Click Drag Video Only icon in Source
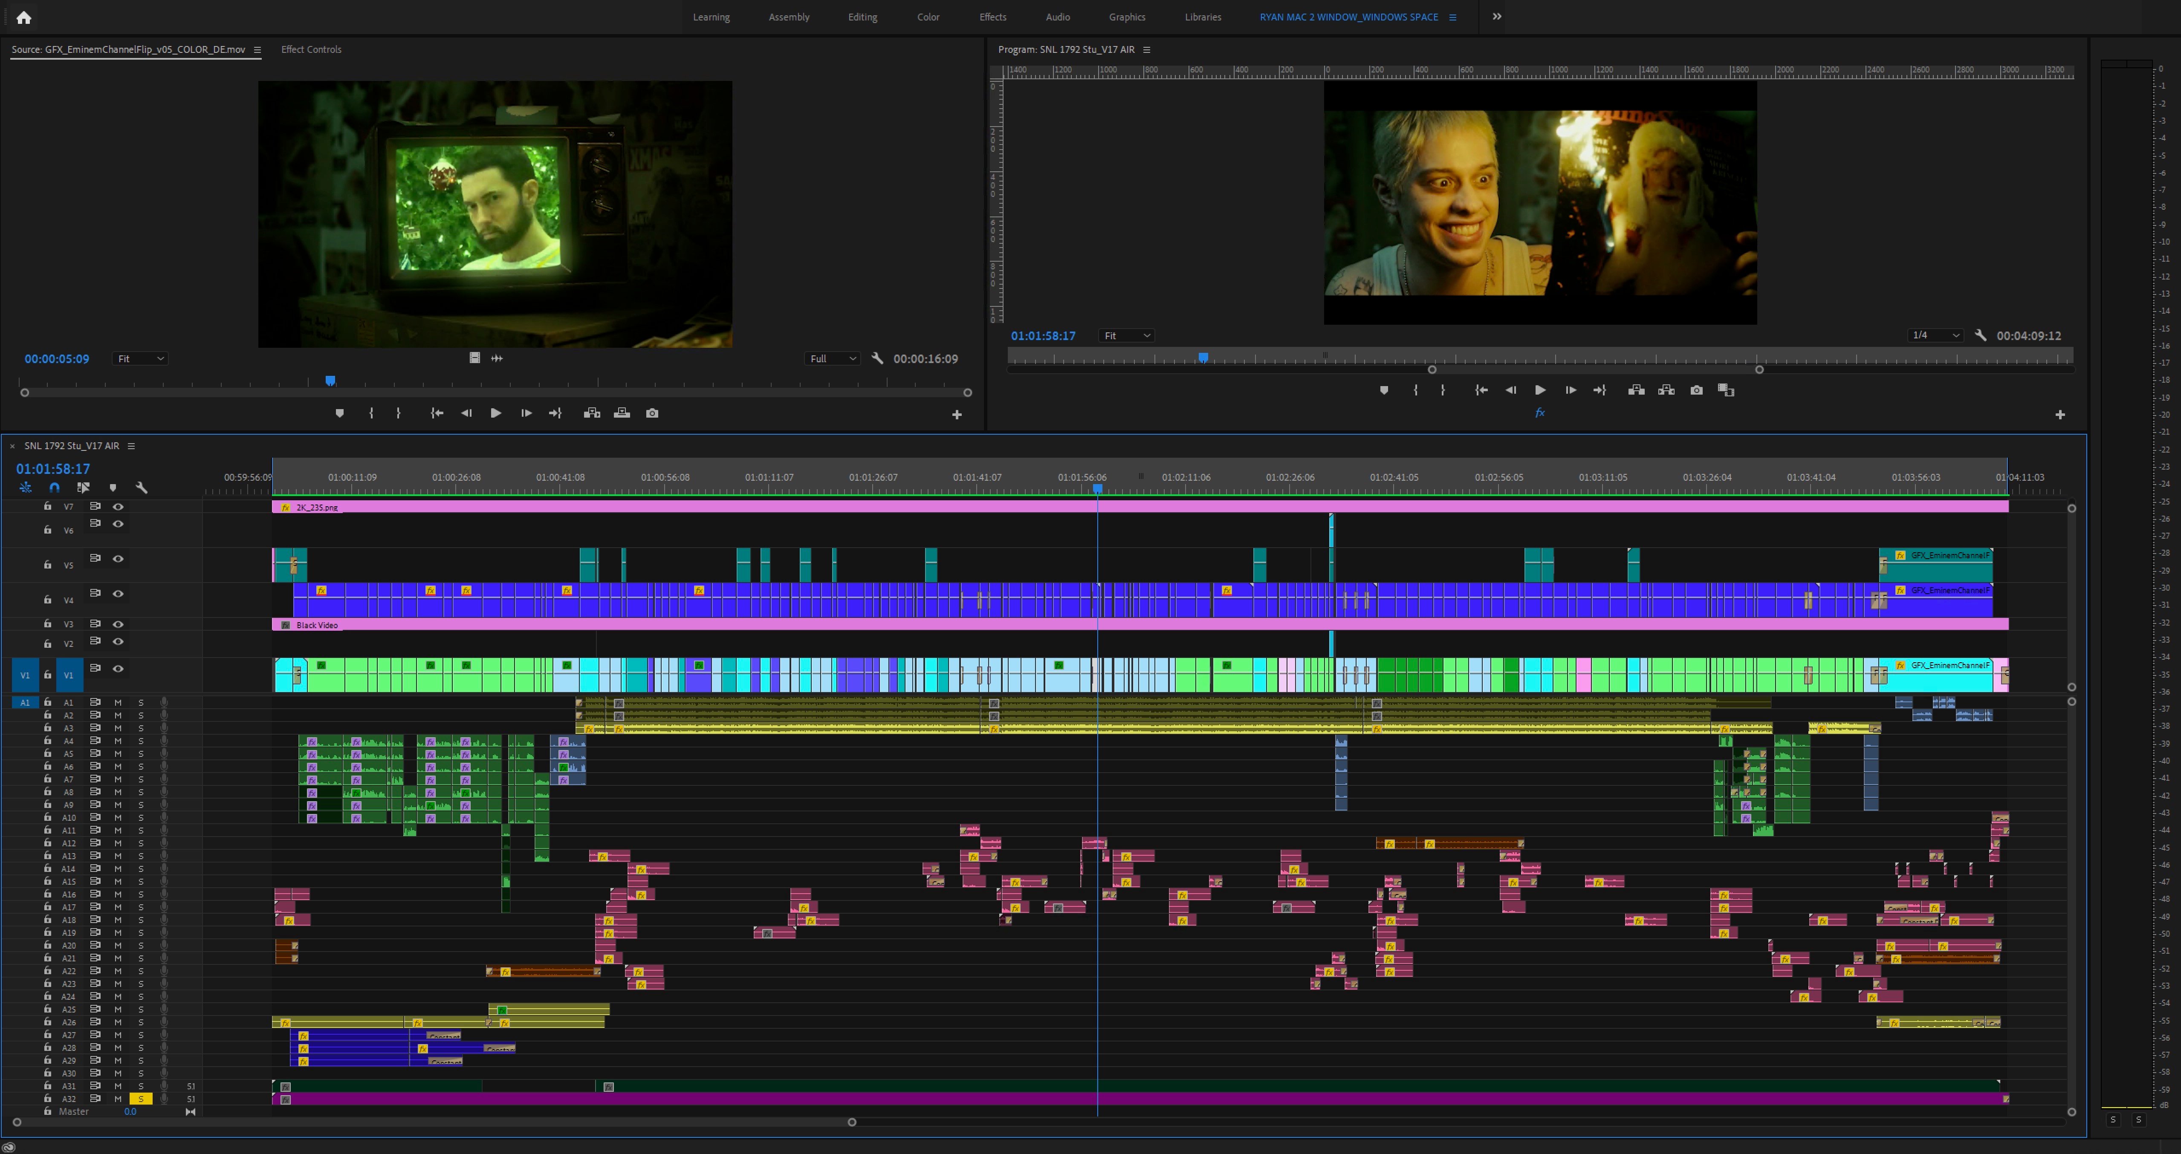The height and width of the screenshot is (1154, 2181). (x=475, y=358)
